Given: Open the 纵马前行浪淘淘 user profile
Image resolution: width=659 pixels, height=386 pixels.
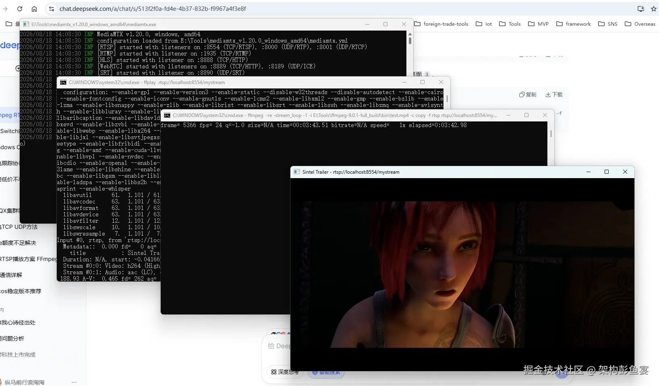Looking at the screenshot, I should [22, 382].
